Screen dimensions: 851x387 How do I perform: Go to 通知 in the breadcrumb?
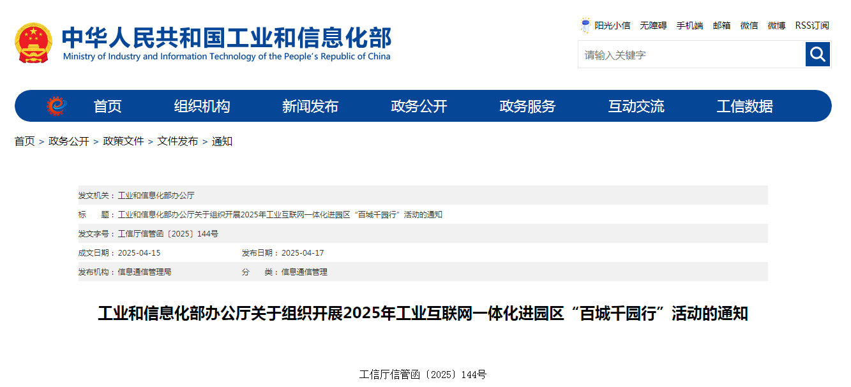pyautogui.click(x=222, y=142)
